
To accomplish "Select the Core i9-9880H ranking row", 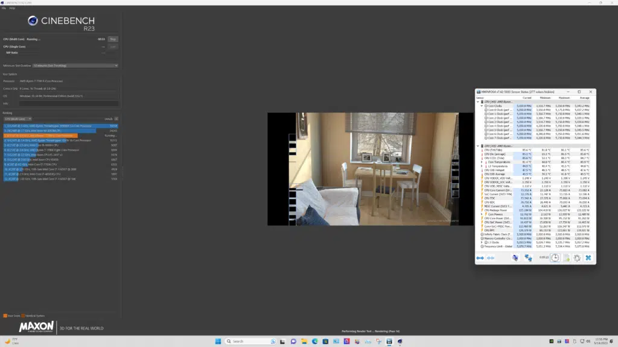I will pyautogui.click(x=61, y=145).
